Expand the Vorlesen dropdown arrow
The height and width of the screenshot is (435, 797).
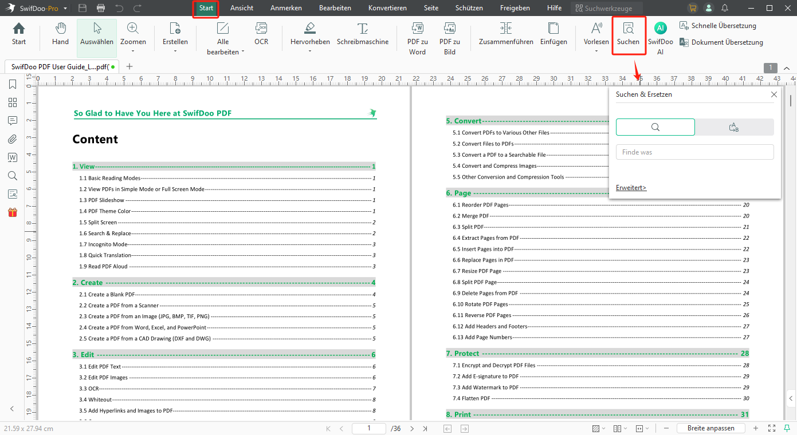point(596,52)
